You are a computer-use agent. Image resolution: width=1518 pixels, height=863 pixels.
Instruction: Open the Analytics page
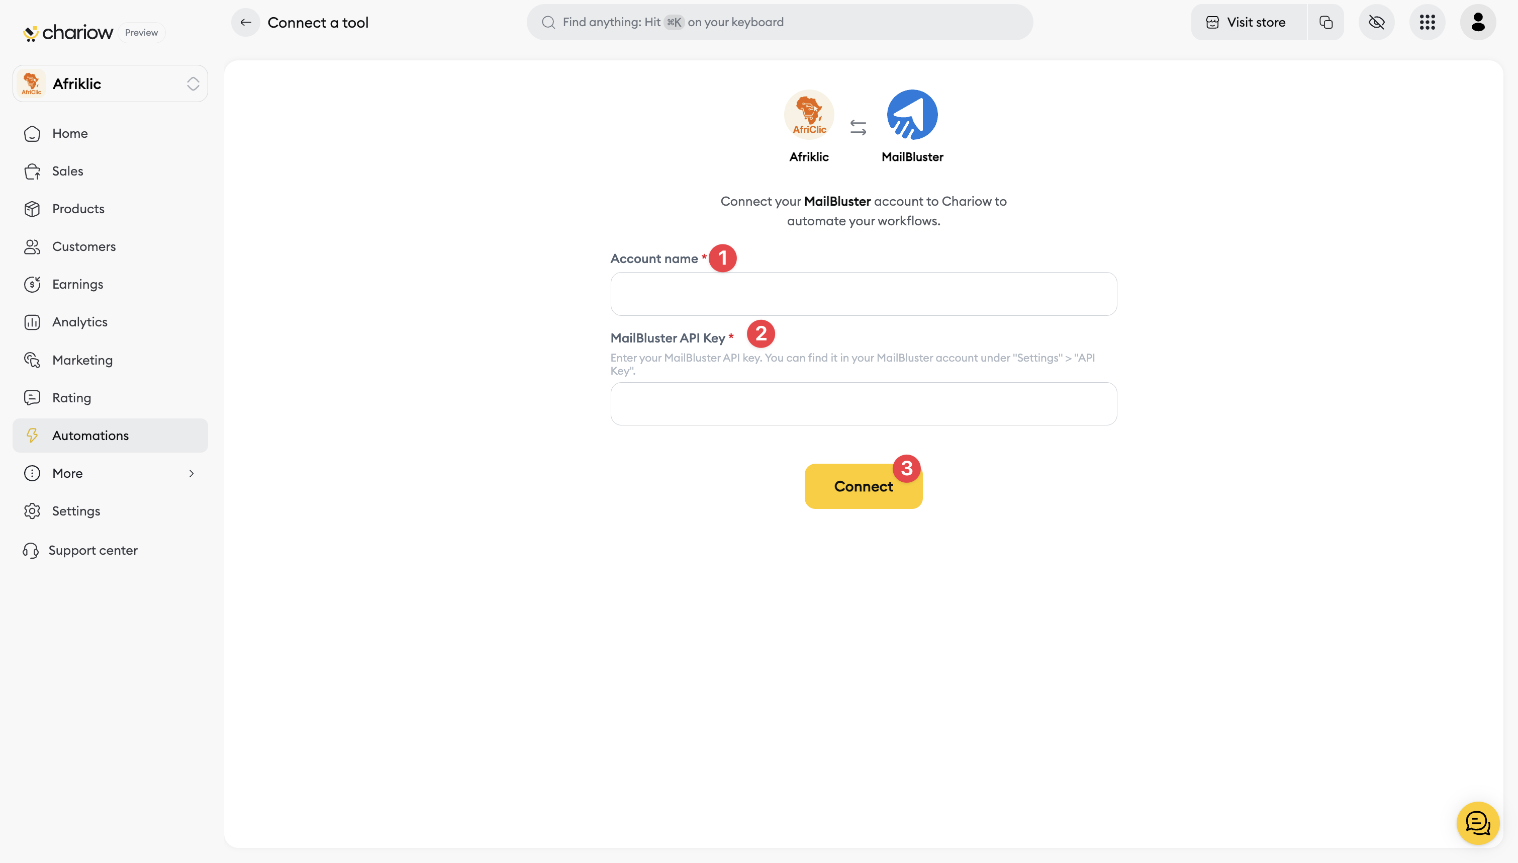tap(80, 322)
